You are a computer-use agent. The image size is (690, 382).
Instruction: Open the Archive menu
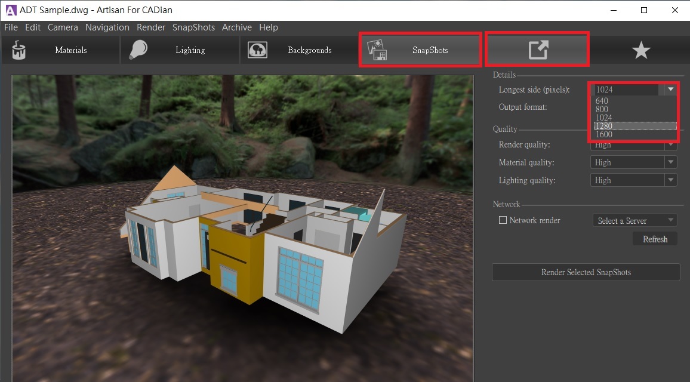click(236, 27)
